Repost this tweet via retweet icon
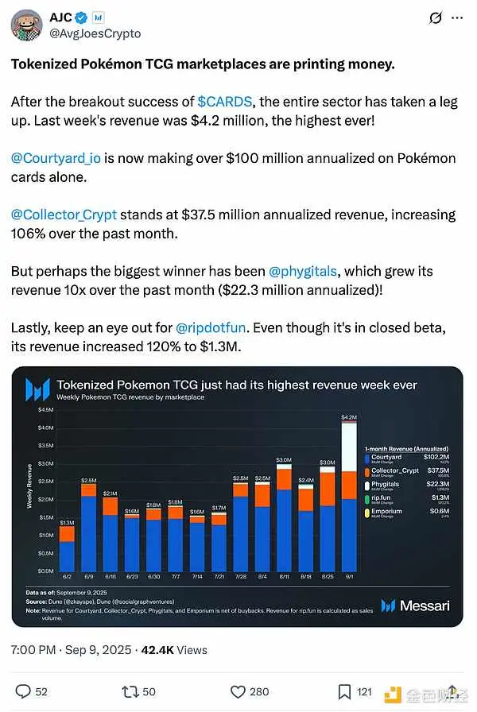 click(x=130, y=691)
